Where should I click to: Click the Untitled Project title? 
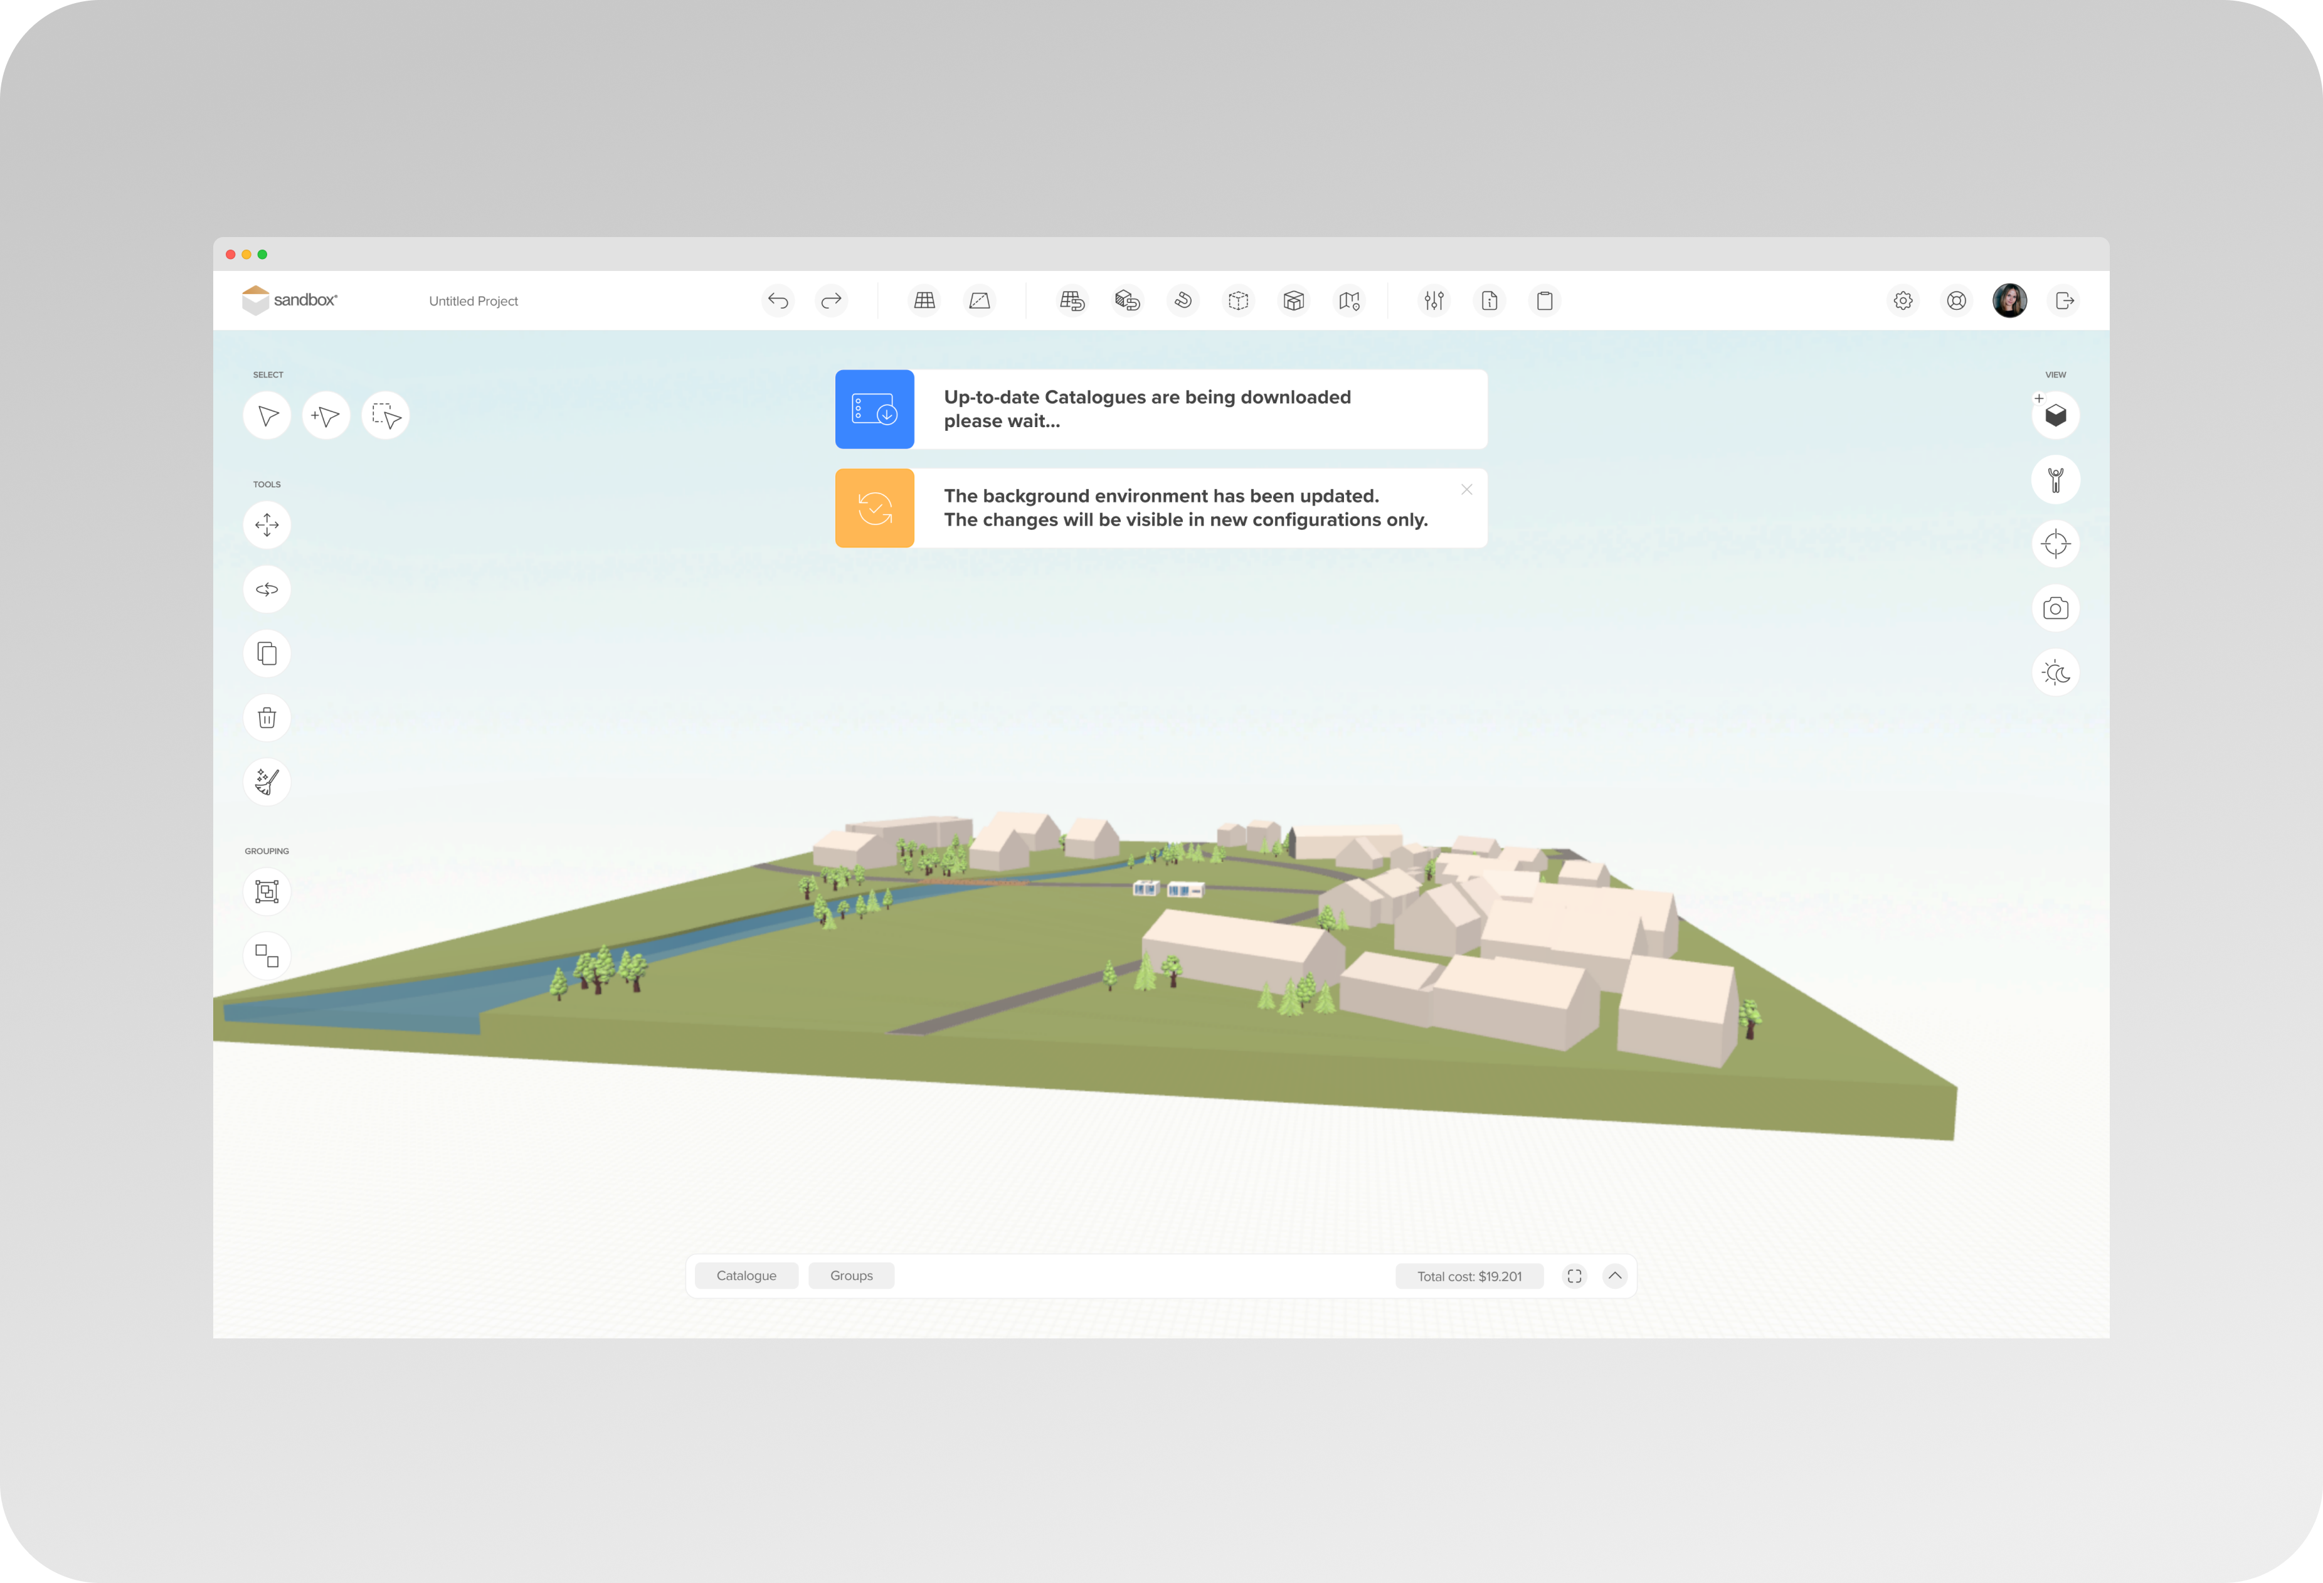tap(473, 301)
